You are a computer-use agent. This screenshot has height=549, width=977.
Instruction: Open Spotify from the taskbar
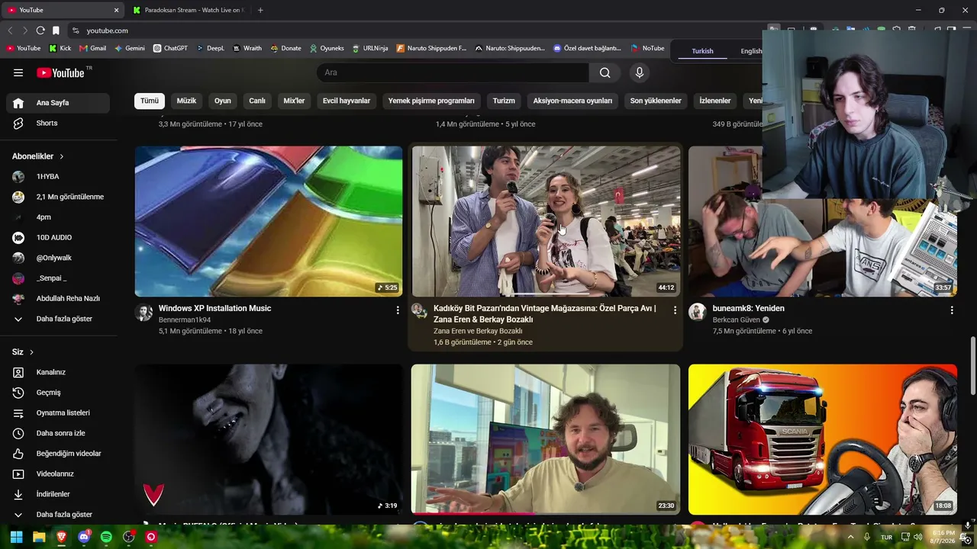tap(106, 537)
